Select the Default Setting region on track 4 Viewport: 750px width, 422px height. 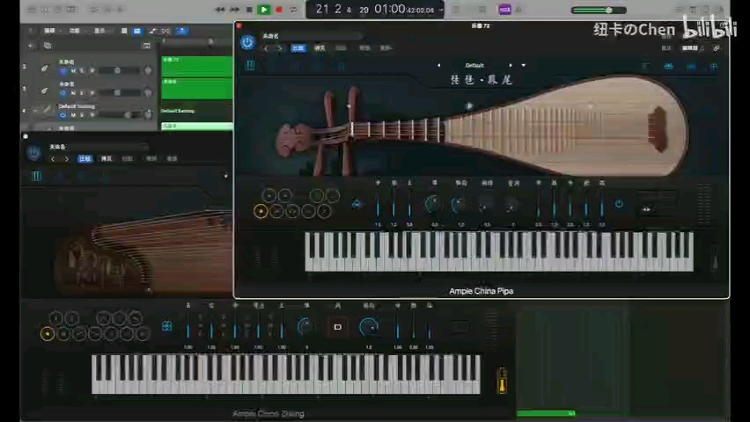[197, 111]
